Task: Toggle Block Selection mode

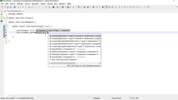Action: tap(112, 7)
